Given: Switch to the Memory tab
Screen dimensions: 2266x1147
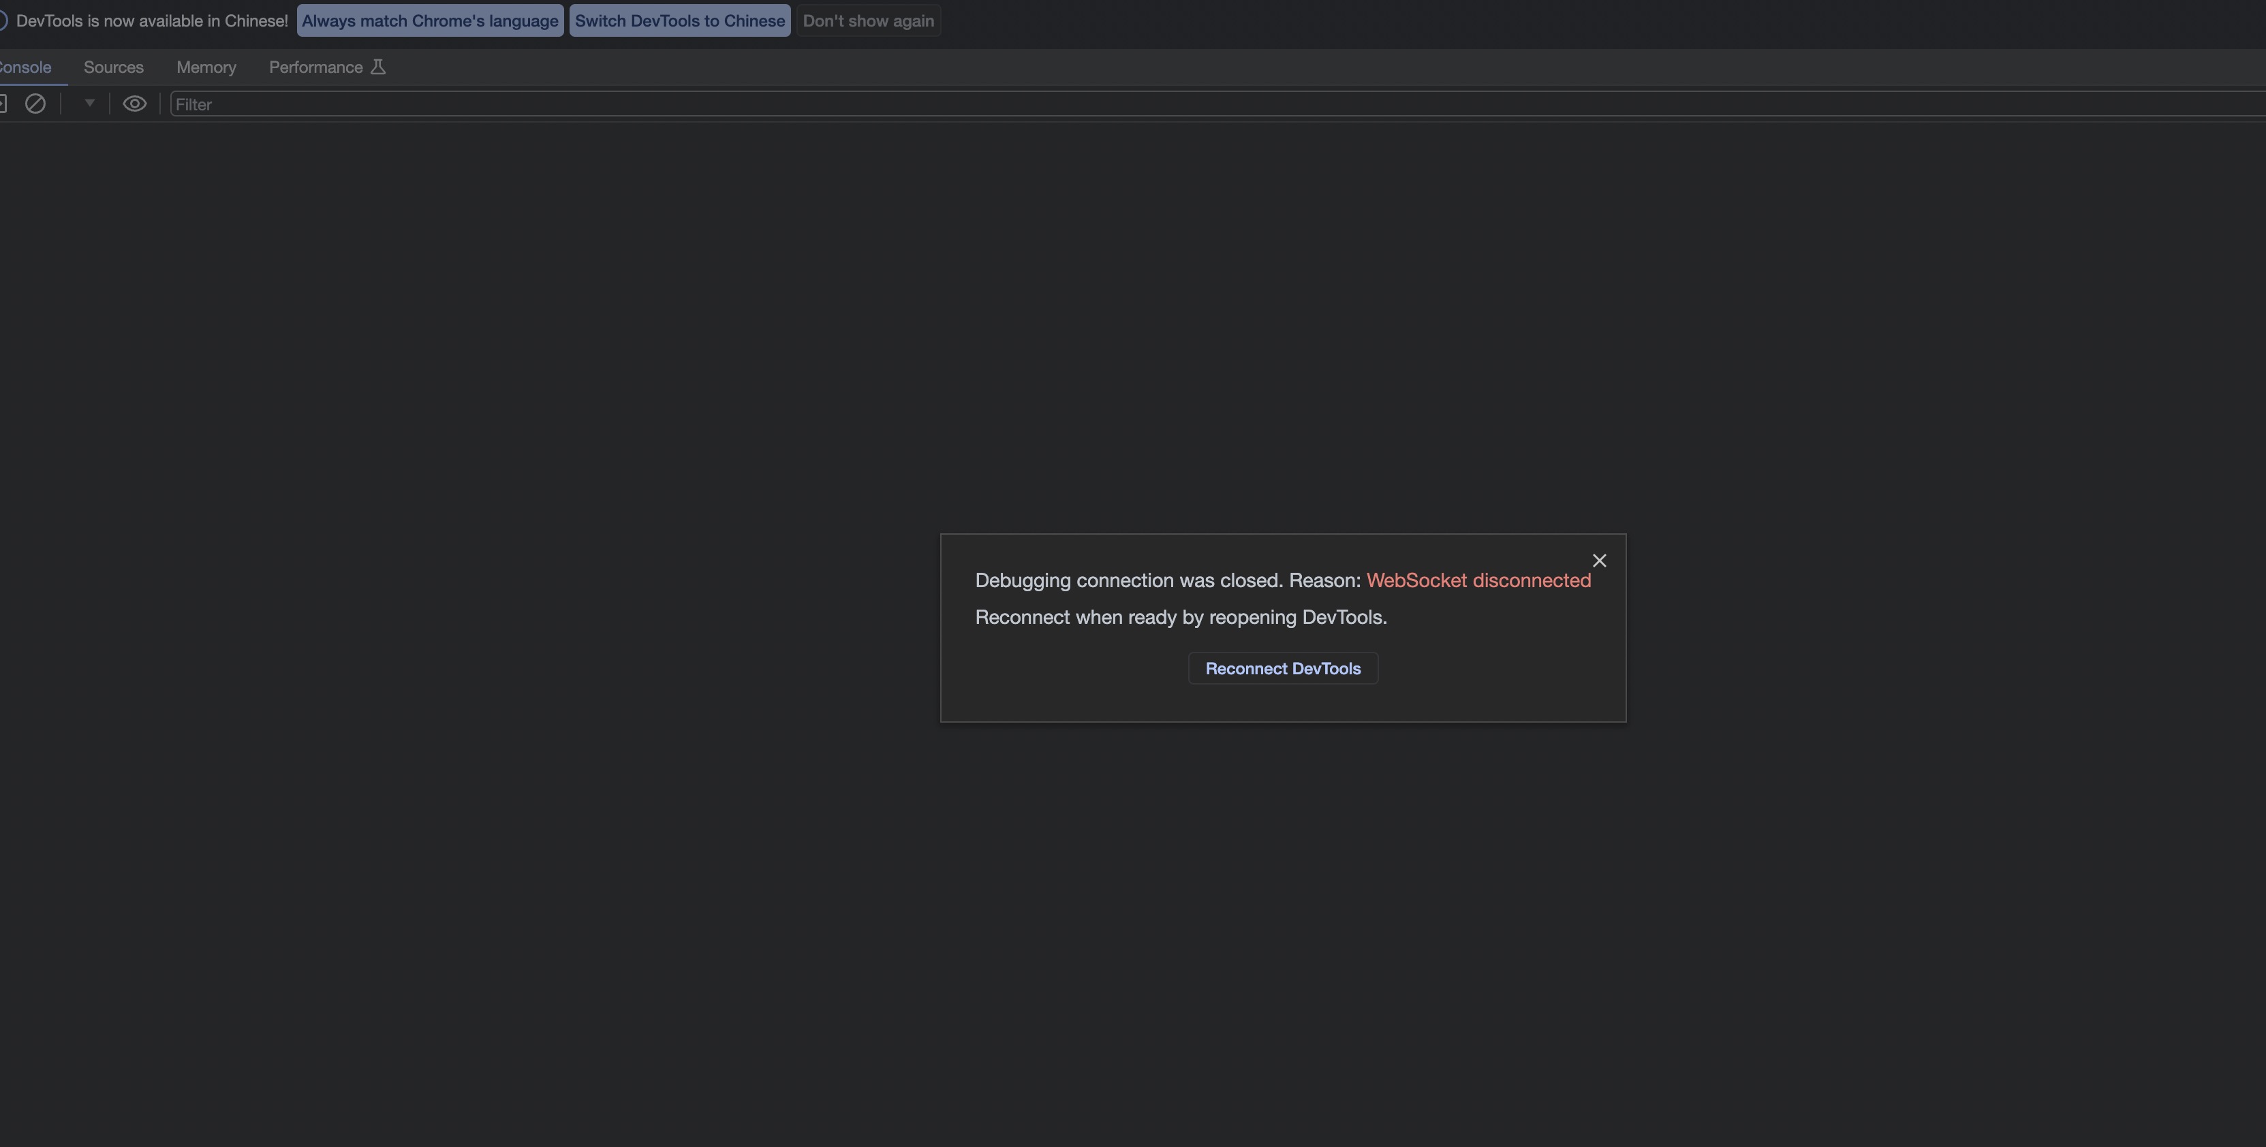Looking at the screenshot, I should tap(206, 67).
